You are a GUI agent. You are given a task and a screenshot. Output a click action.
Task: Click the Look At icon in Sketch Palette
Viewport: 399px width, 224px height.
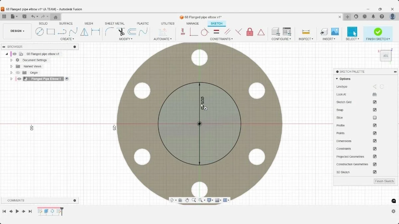click(x=375, y=94)
